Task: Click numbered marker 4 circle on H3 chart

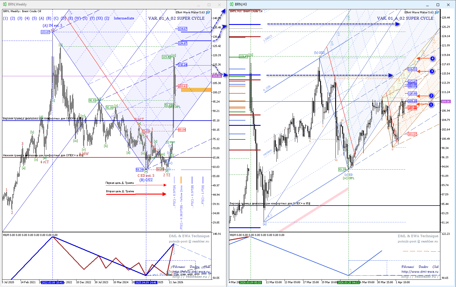Action: coord(433,59)
